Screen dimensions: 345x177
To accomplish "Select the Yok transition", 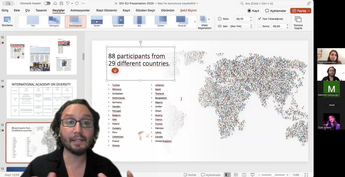I will click(x=33, y=21).
